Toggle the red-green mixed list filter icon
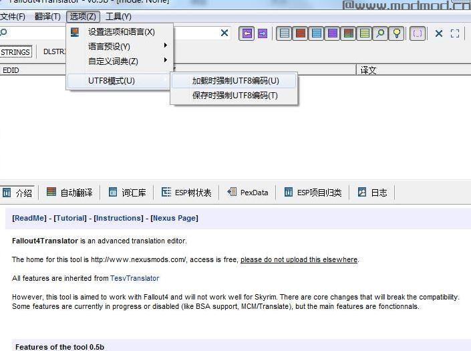 [x=349, y=33]
